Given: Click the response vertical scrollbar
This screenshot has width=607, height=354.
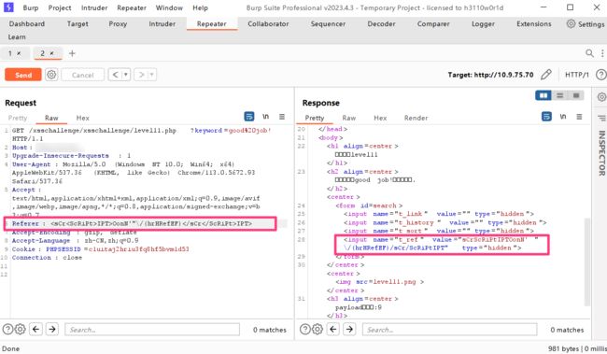Looking at the screenshot, I should click(586, 262).
